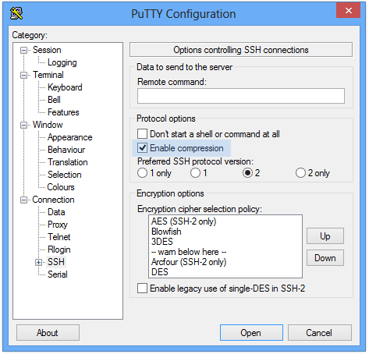Select SSH protocol version '2' radio button
Image resolution: width=369 pixels, height=354 pixels.
(x=247, y=173)
